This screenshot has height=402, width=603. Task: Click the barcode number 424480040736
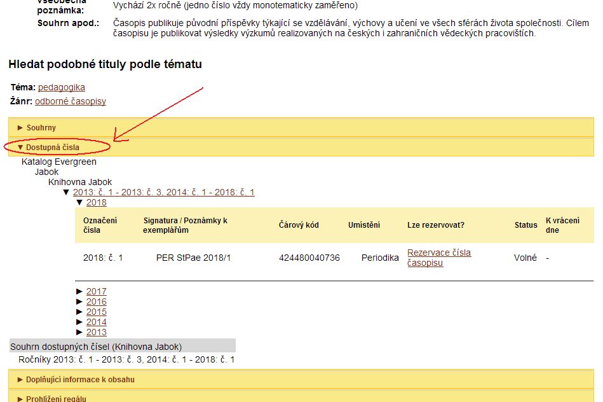[x=309, y=258]
